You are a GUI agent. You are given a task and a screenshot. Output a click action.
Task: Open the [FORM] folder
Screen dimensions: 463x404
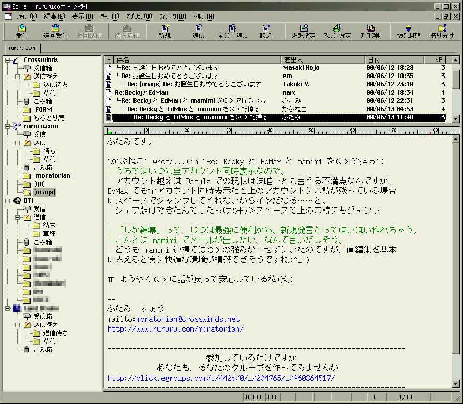click(43, 110)
